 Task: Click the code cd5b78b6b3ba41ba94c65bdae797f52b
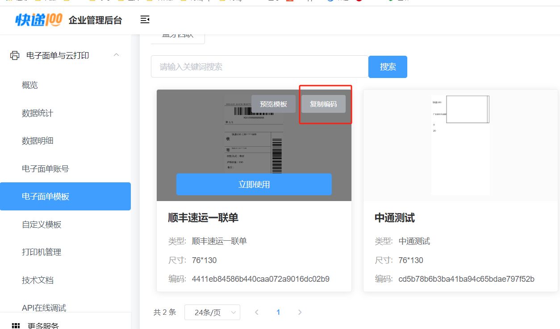point(467,279)
